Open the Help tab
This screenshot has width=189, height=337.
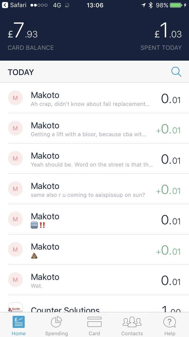[170, 326]
